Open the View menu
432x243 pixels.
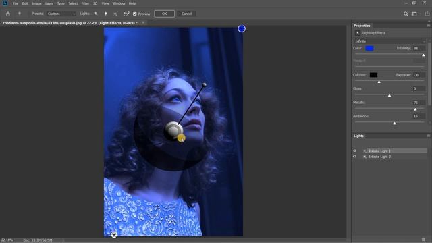(x=105, y=3)
